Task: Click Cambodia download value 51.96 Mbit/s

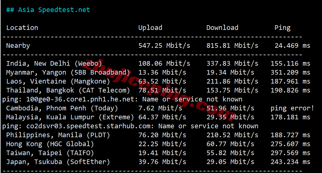Action: tap(230, 108)
